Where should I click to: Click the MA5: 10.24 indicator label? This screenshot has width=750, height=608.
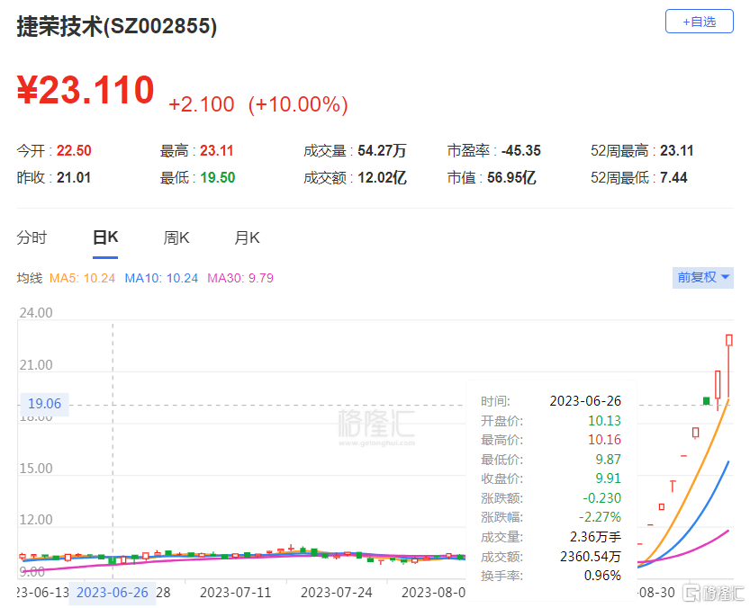coord(82,278)
